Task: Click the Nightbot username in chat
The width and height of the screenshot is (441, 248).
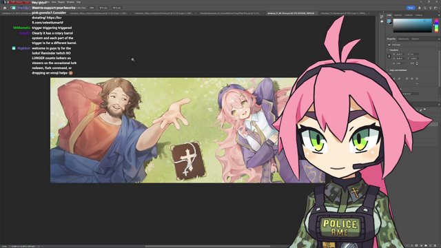Action: pyautogui.click(x=23, y=48)
